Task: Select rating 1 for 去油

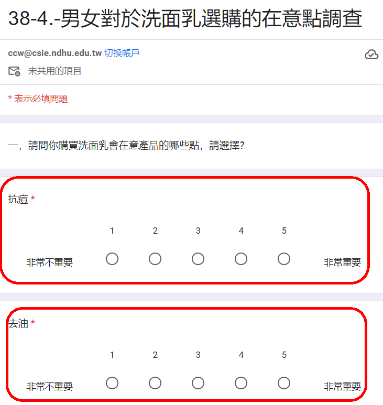Action: pyautogui.click(x=112, y=383)
